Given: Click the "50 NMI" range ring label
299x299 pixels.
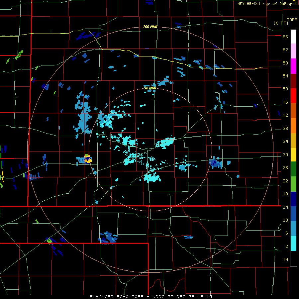Looking at the screenshot, I should pyautogui.click(x=150, y=88).
